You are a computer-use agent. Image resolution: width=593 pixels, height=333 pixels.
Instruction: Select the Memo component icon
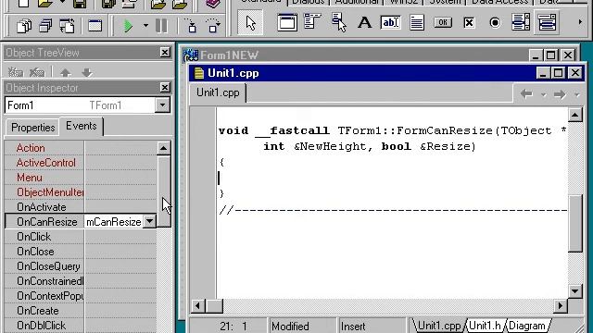(417, 22)
